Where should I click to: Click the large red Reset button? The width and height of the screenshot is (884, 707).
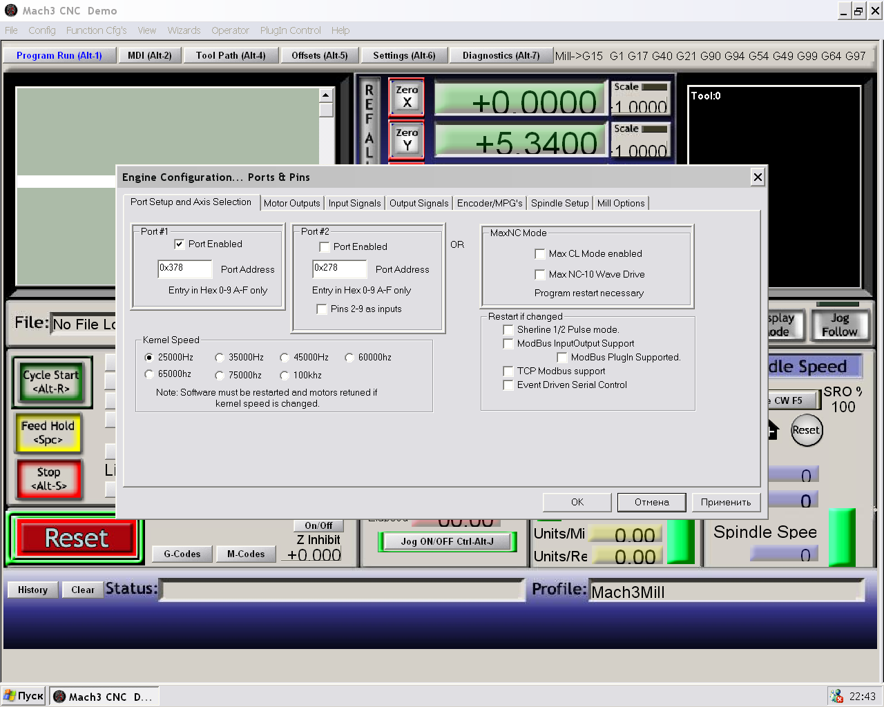pos(76,538)
